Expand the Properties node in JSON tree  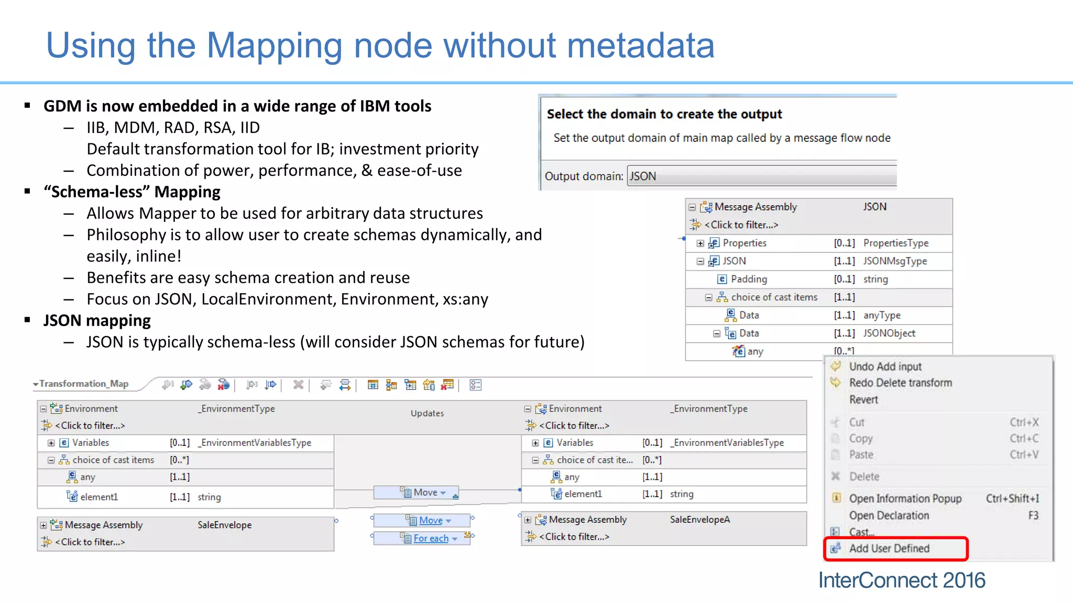coord(700,243)
